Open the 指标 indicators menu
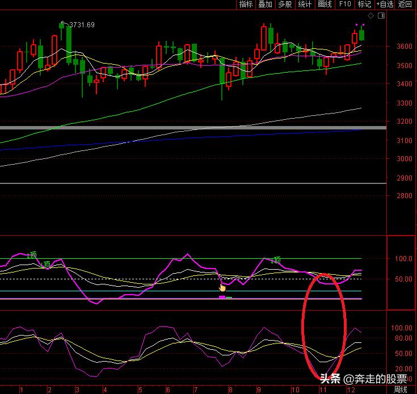Viewport: 417px width, 394px height. pyautogui.click(x=246, y=5)
